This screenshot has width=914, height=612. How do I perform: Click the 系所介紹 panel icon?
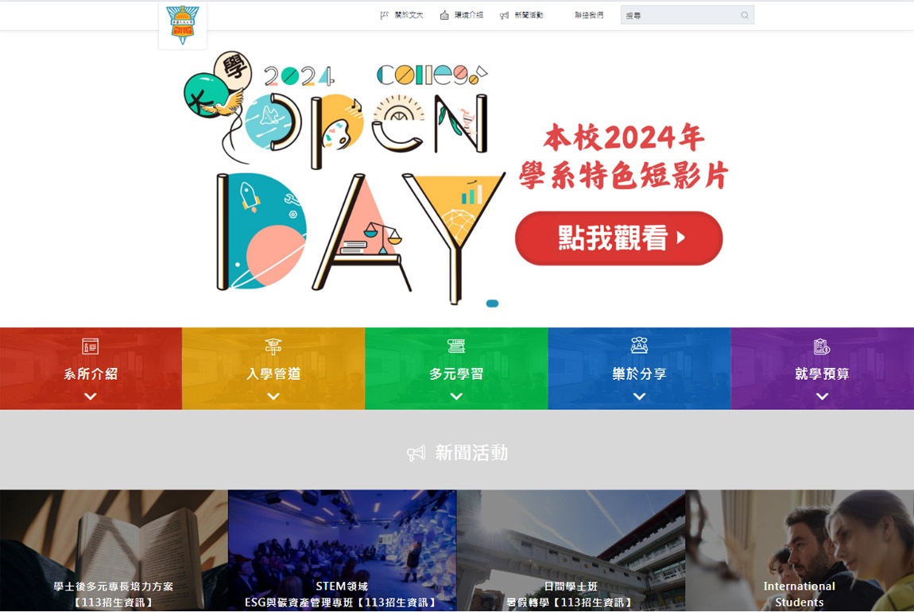[91, 347]
